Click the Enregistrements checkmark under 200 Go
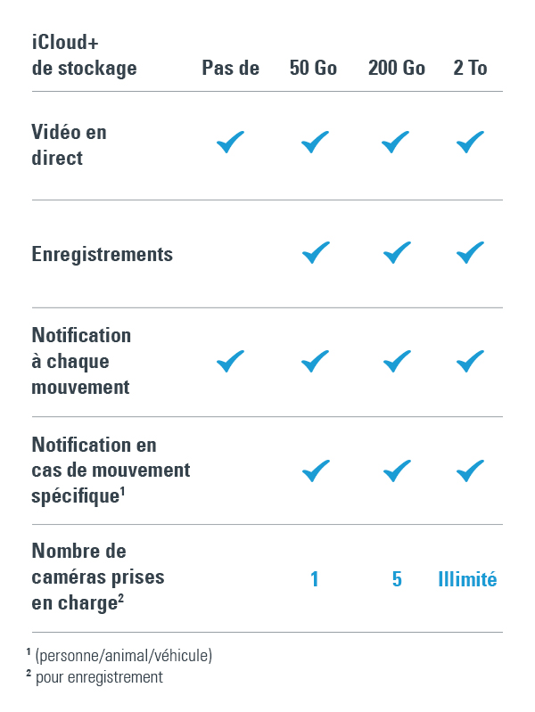The width and height of the screenshot is (535, 712). 397,252
